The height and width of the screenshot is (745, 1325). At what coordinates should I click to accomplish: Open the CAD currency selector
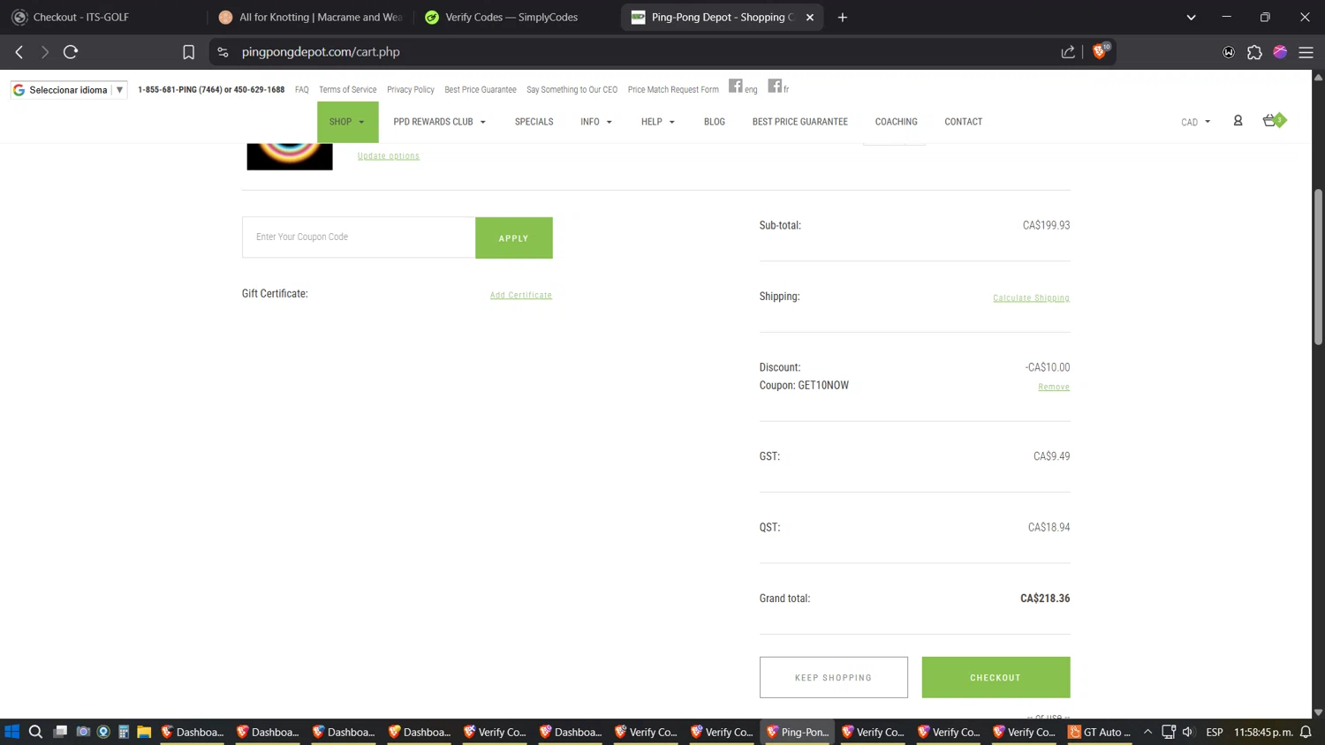[1196, 122]
